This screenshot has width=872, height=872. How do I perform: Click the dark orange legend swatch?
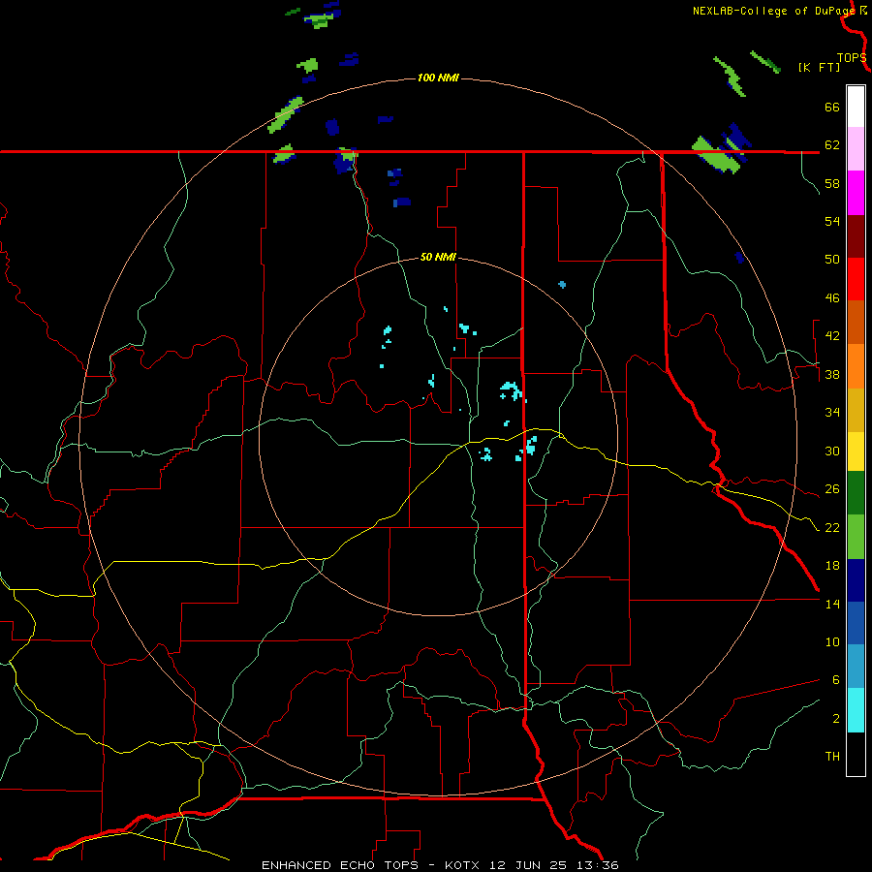pyautogui.click(x=856, y=322)
